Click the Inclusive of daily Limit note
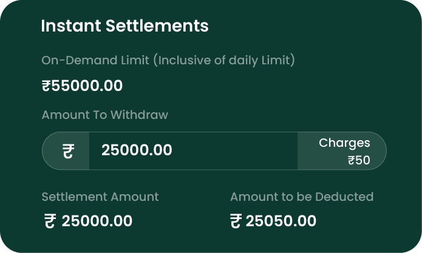422x253 pixels. click(225, 61)
